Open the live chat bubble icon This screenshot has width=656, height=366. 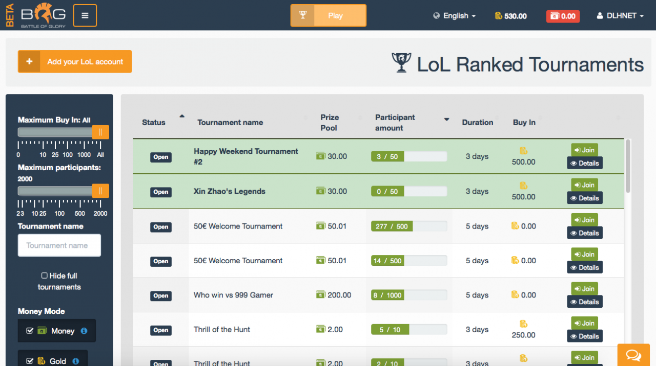click(633, 355)
